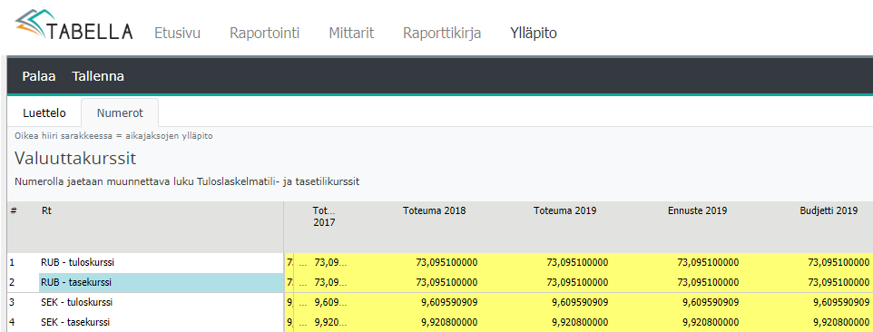
Task: Go to Mittarit section
Action: (351, 33)
